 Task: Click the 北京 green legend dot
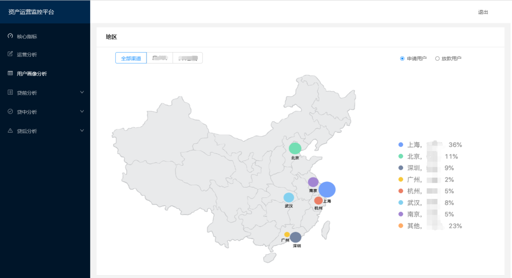401,156
